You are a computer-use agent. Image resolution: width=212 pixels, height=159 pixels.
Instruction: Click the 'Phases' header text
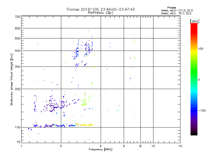(x=171, y=8)
